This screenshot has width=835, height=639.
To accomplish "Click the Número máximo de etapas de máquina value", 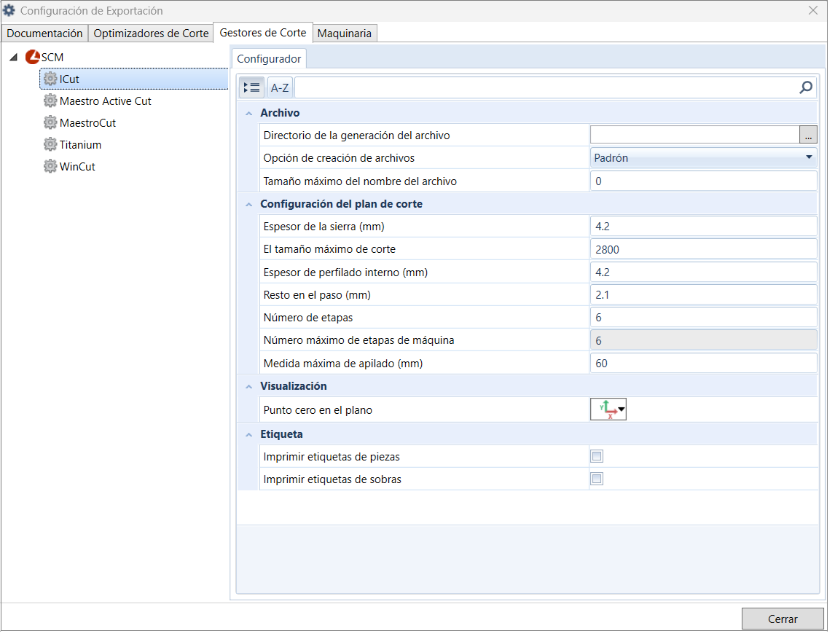I will tap(703, 340).
